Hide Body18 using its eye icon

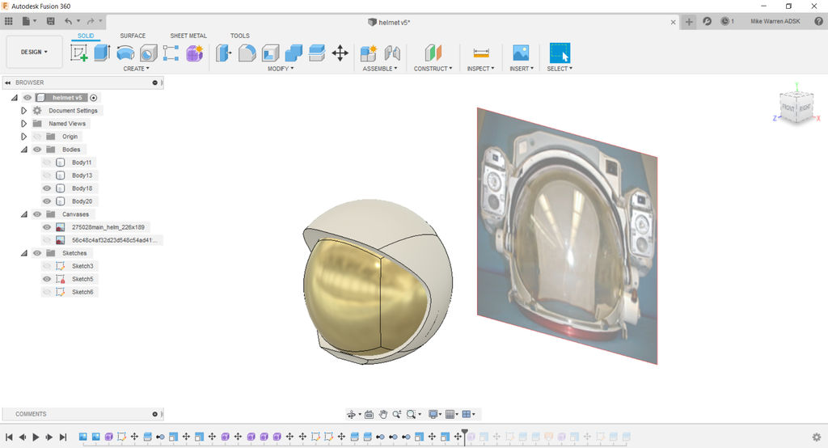coord(47,188)
